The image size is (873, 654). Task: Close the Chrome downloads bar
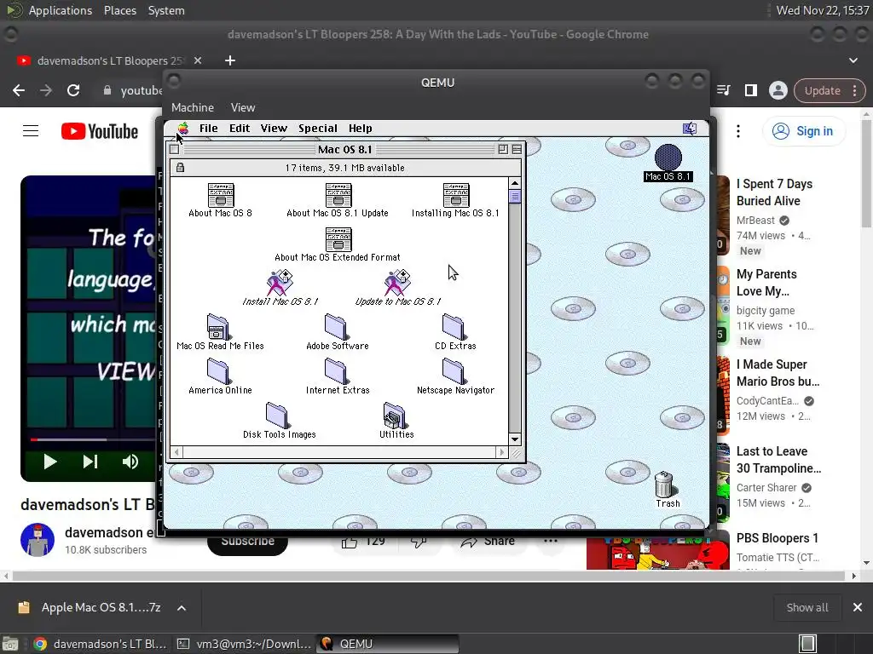(858, 607)
